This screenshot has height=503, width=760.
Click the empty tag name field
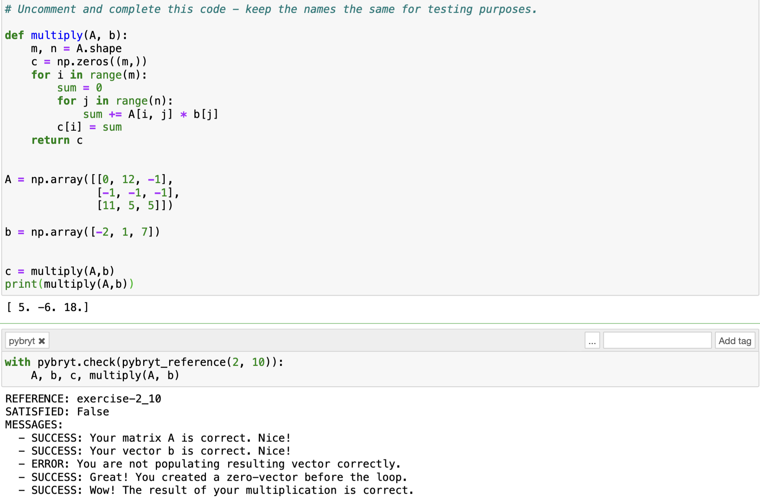click(657, 340)
